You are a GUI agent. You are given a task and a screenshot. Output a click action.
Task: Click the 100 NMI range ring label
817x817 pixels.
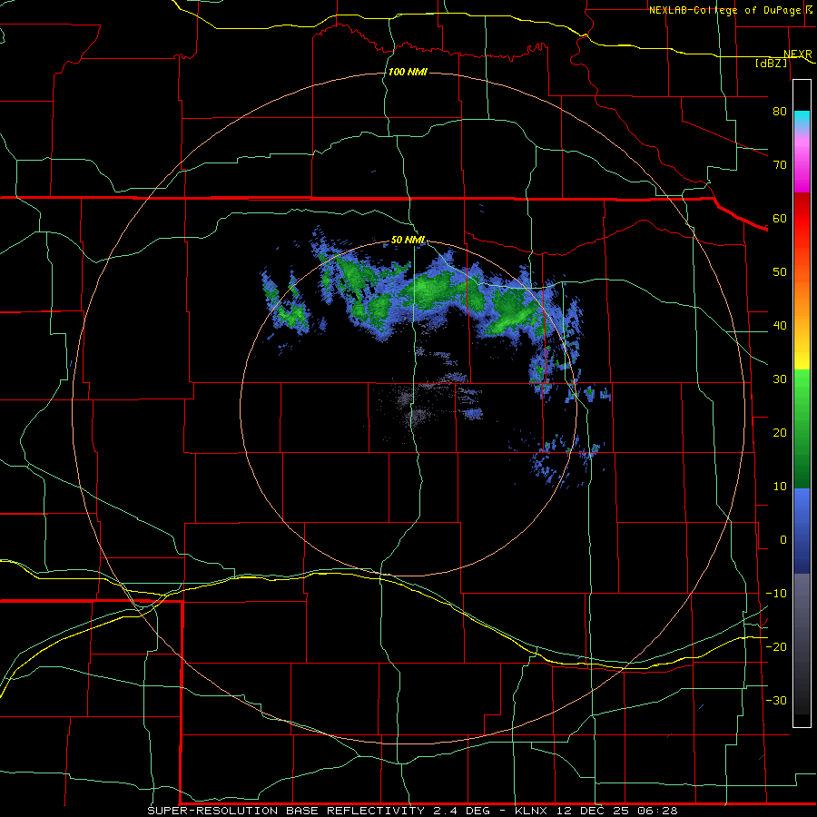(408, 72)
